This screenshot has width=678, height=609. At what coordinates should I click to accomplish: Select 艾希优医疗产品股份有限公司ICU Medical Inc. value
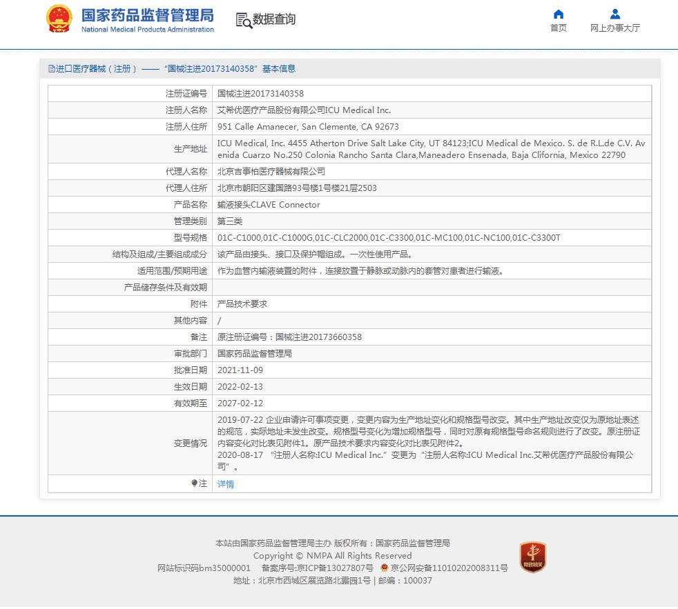coord(304,110)
